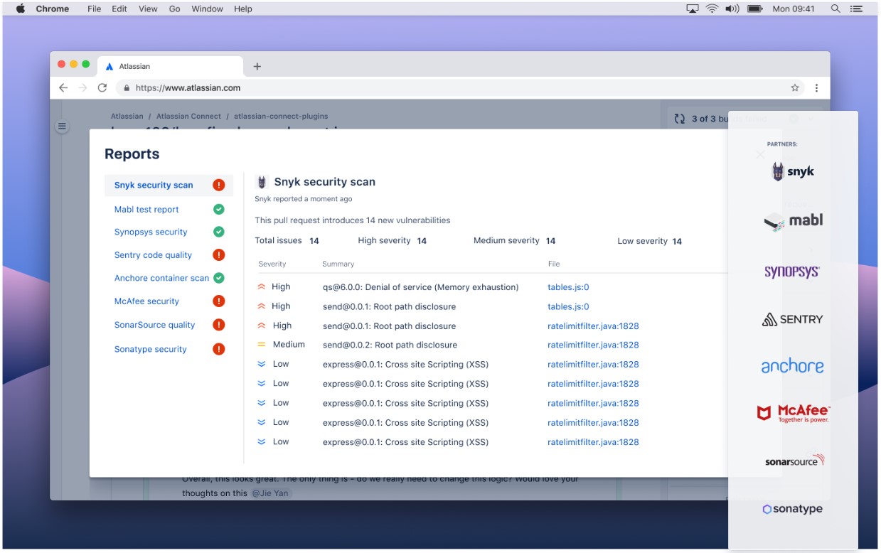
Task: Open a new tab with plus icon
Action: (257, 66)
